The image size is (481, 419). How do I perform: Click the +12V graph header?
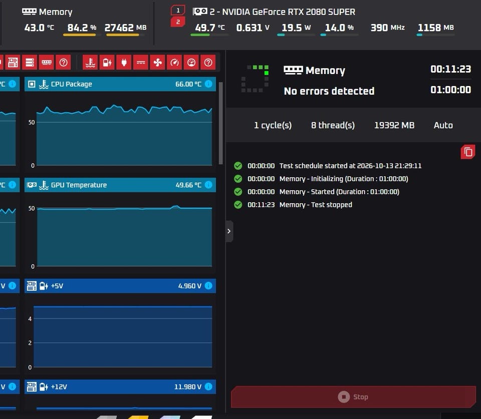pyautogui.click(x=120, y=386)
